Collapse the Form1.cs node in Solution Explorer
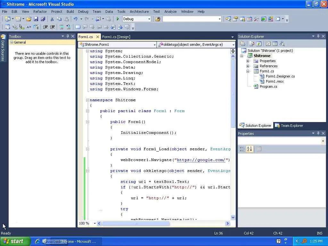The width and height of the screenshot is (328, 246). point(248,71)
